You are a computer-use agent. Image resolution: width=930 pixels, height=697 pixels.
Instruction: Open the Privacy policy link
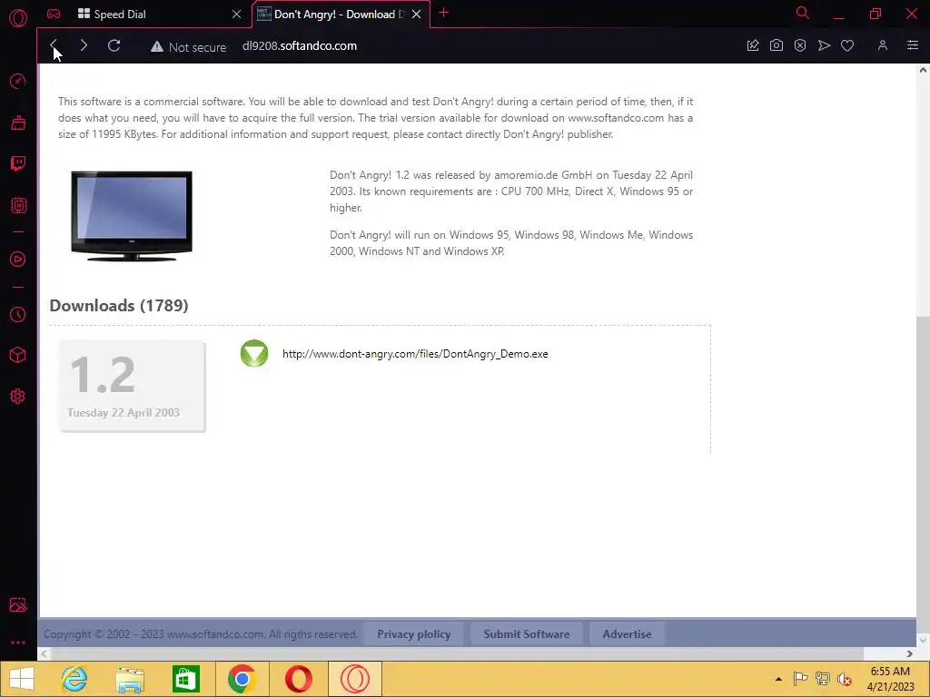point(414,634)
